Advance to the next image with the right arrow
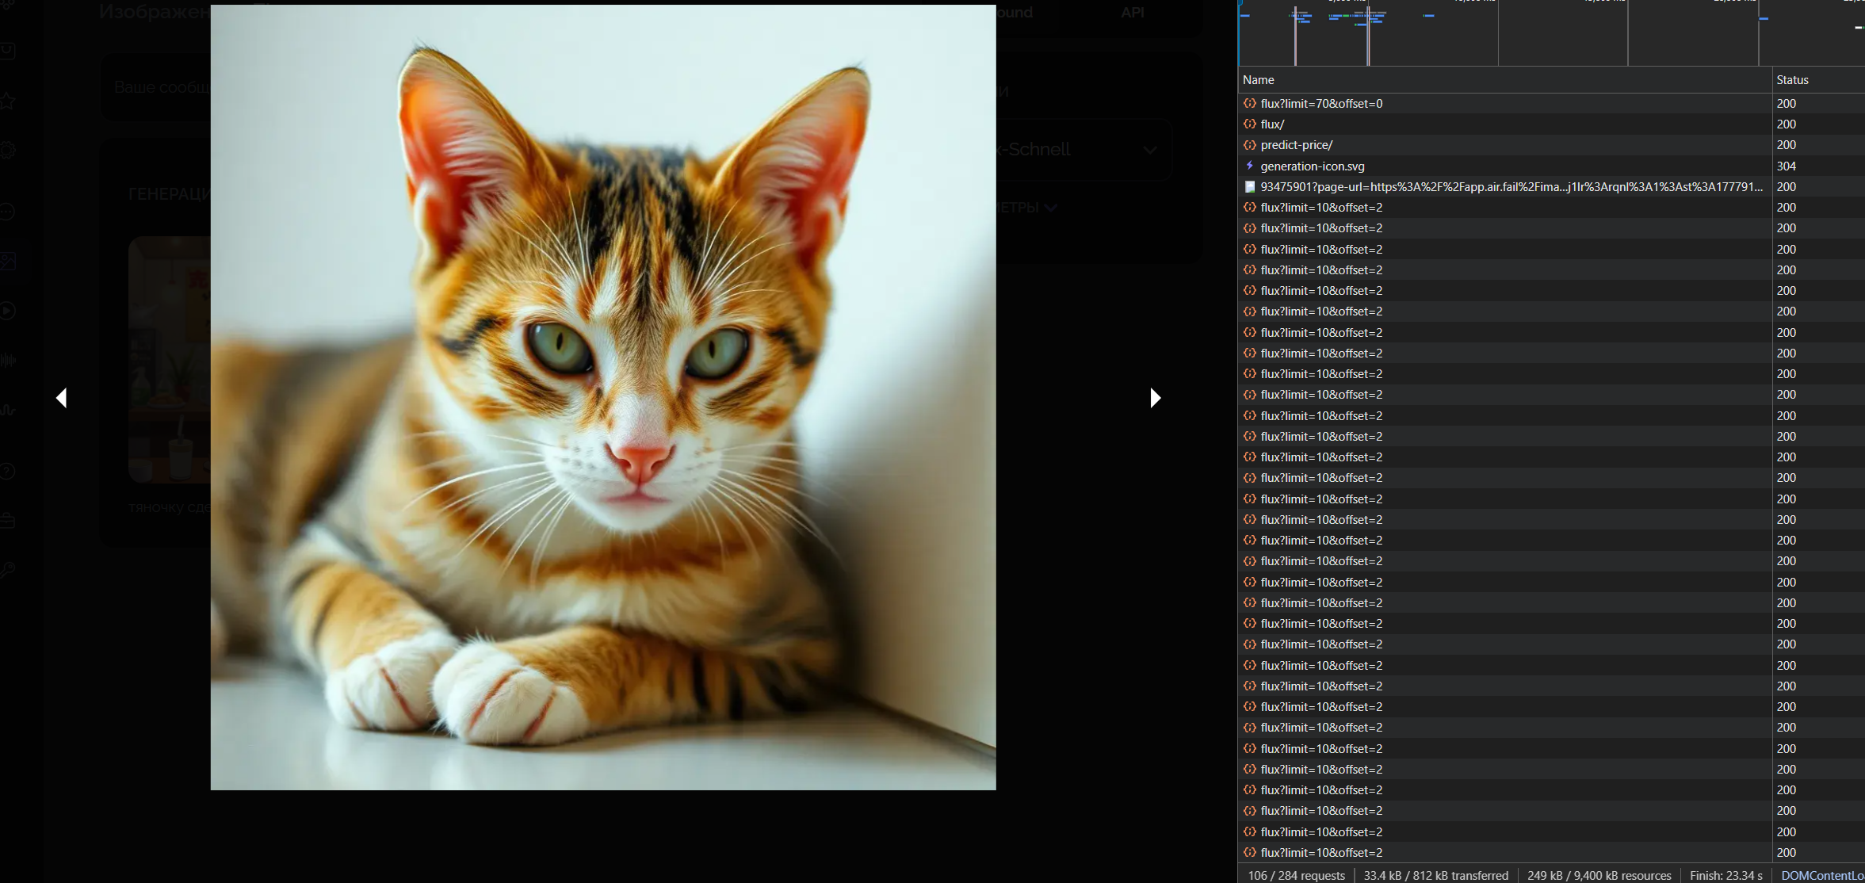 coord(1155,398)
